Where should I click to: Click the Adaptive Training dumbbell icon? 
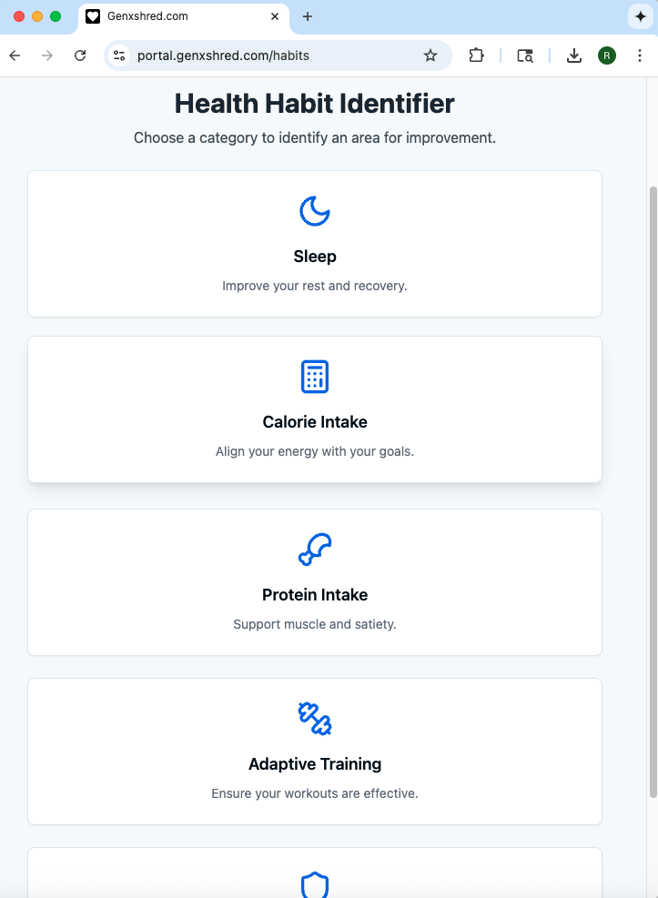315,719
